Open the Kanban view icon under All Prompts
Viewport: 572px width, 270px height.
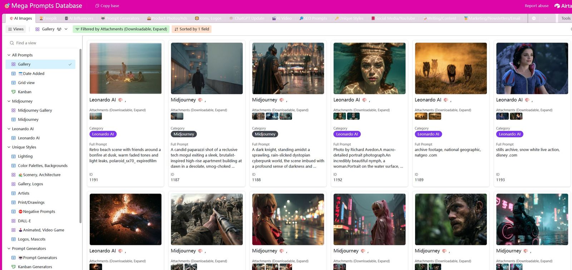click(14, 92)
